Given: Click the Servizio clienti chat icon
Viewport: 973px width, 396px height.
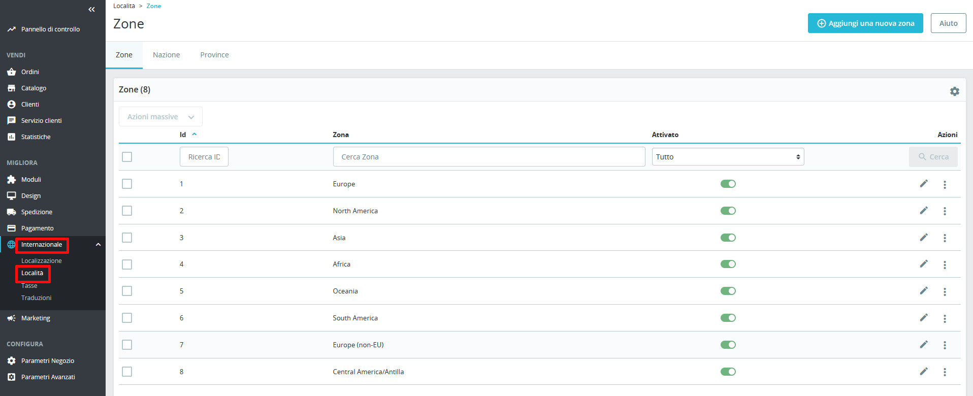Looking at the screenshot, I should click(11, 121).
